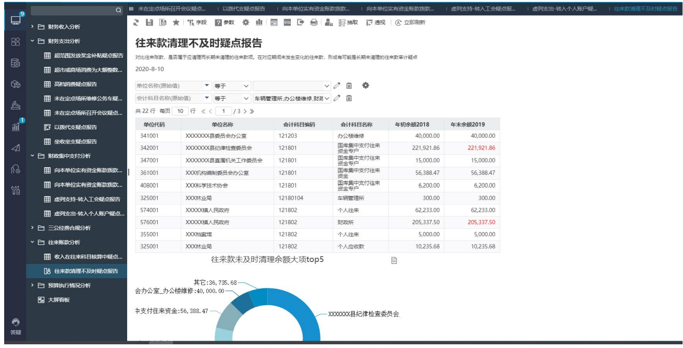Sort by the 年末余额2019 column header

click(472, 124)
